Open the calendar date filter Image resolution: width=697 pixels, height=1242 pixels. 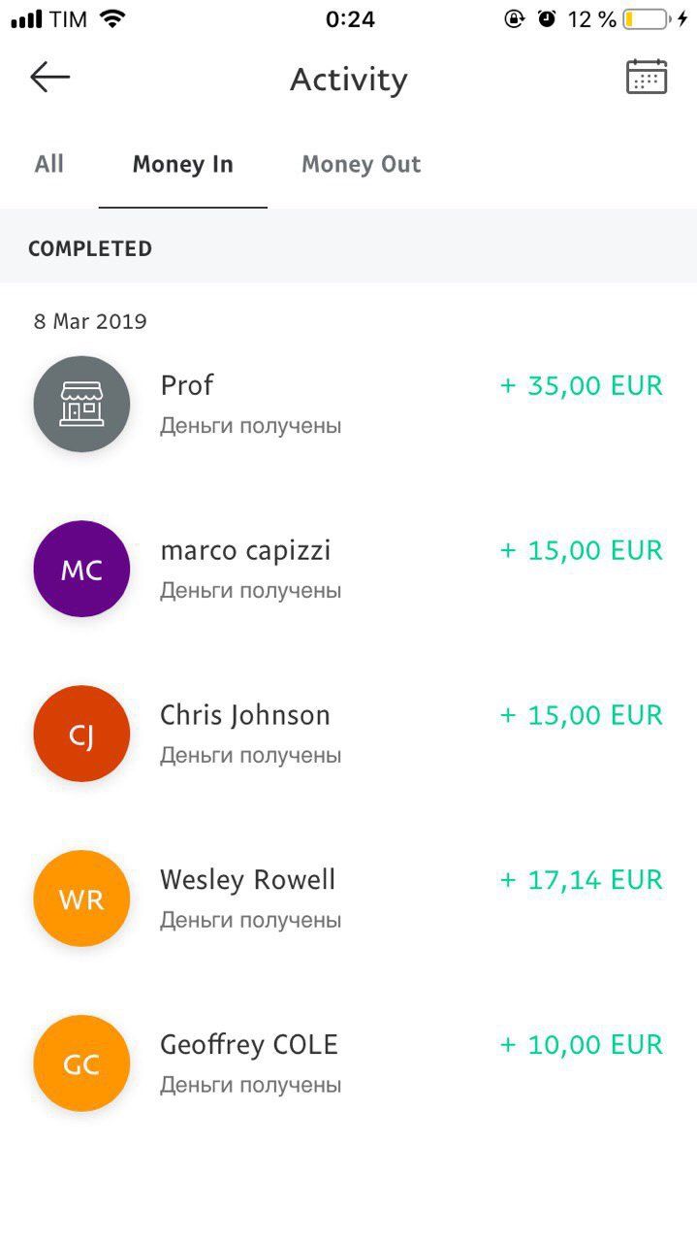(x=646, y=78)
